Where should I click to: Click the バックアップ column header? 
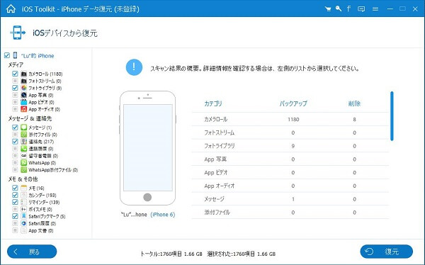pyautogui.click(x=293, y=103)
